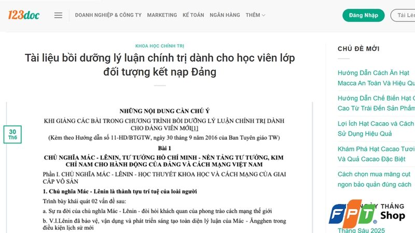Click the Bài 1 heading text

point(164,148)
